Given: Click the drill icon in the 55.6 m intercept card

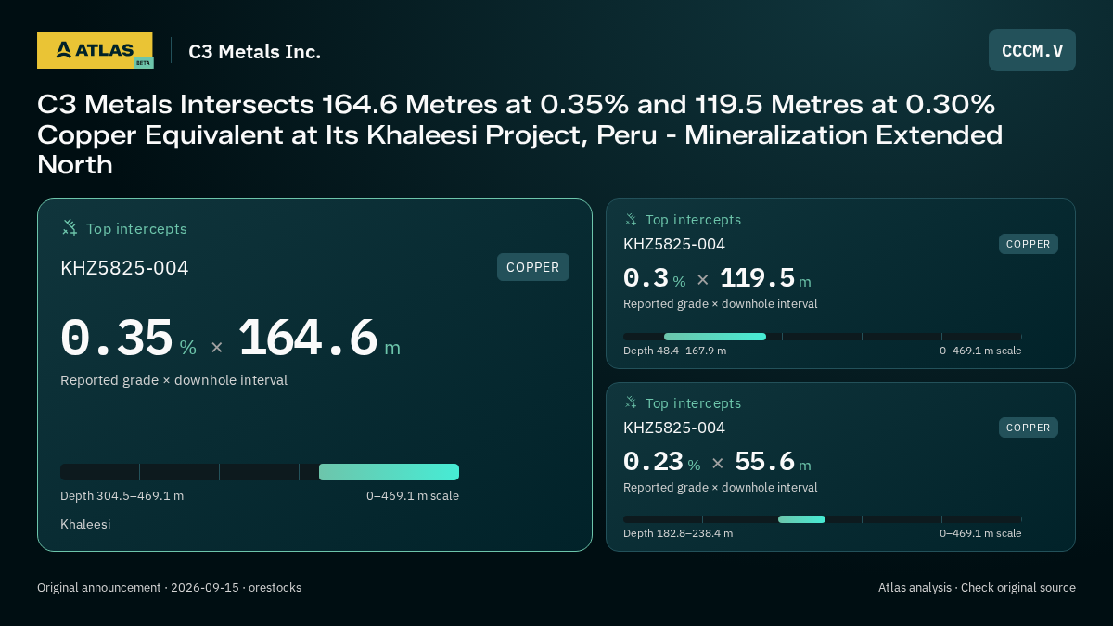Looking at the screenshot, I should (631, 402).
